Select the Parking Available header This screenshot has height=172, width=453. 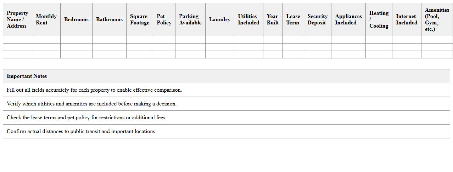point(190,19)
